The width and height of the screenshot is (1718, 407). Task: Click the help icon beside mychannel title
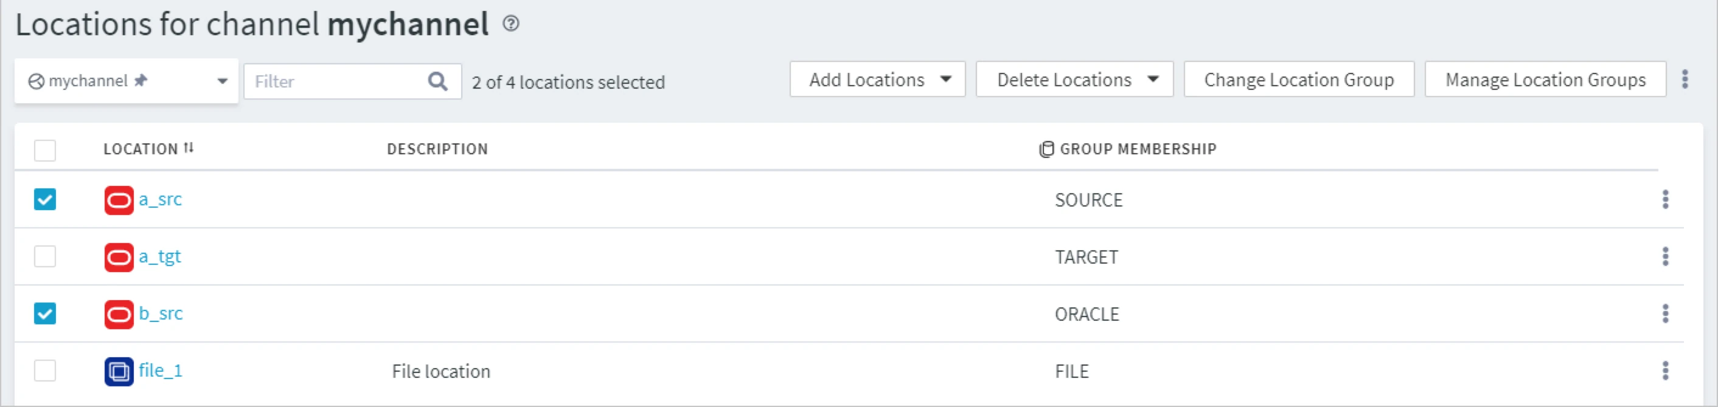tap(511, 24)
